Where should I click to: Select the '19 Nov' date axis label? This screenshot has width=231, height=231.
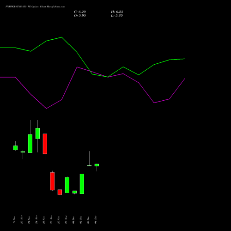click(x=14, y=219)
